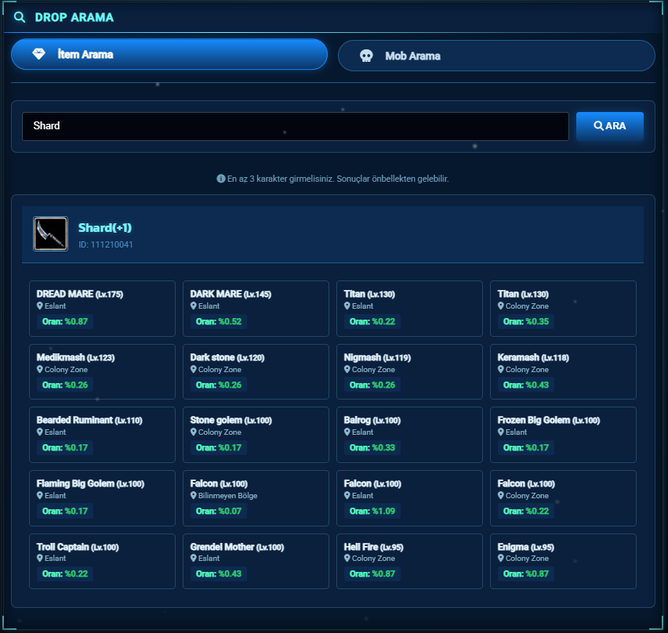The image size is (668, 633).
Task: Open the Medikmash (Lv.123) card
Action: pos(102,371)
